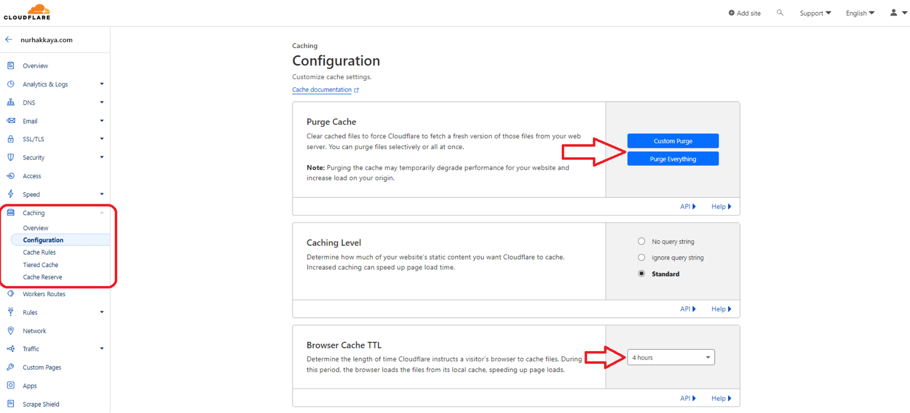Expand the Speed section arrow

102,194
